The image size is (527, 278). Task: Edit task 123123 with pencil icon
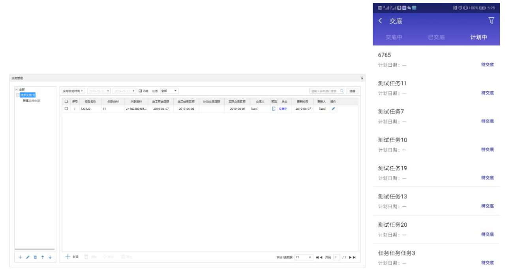click(333, 109)
